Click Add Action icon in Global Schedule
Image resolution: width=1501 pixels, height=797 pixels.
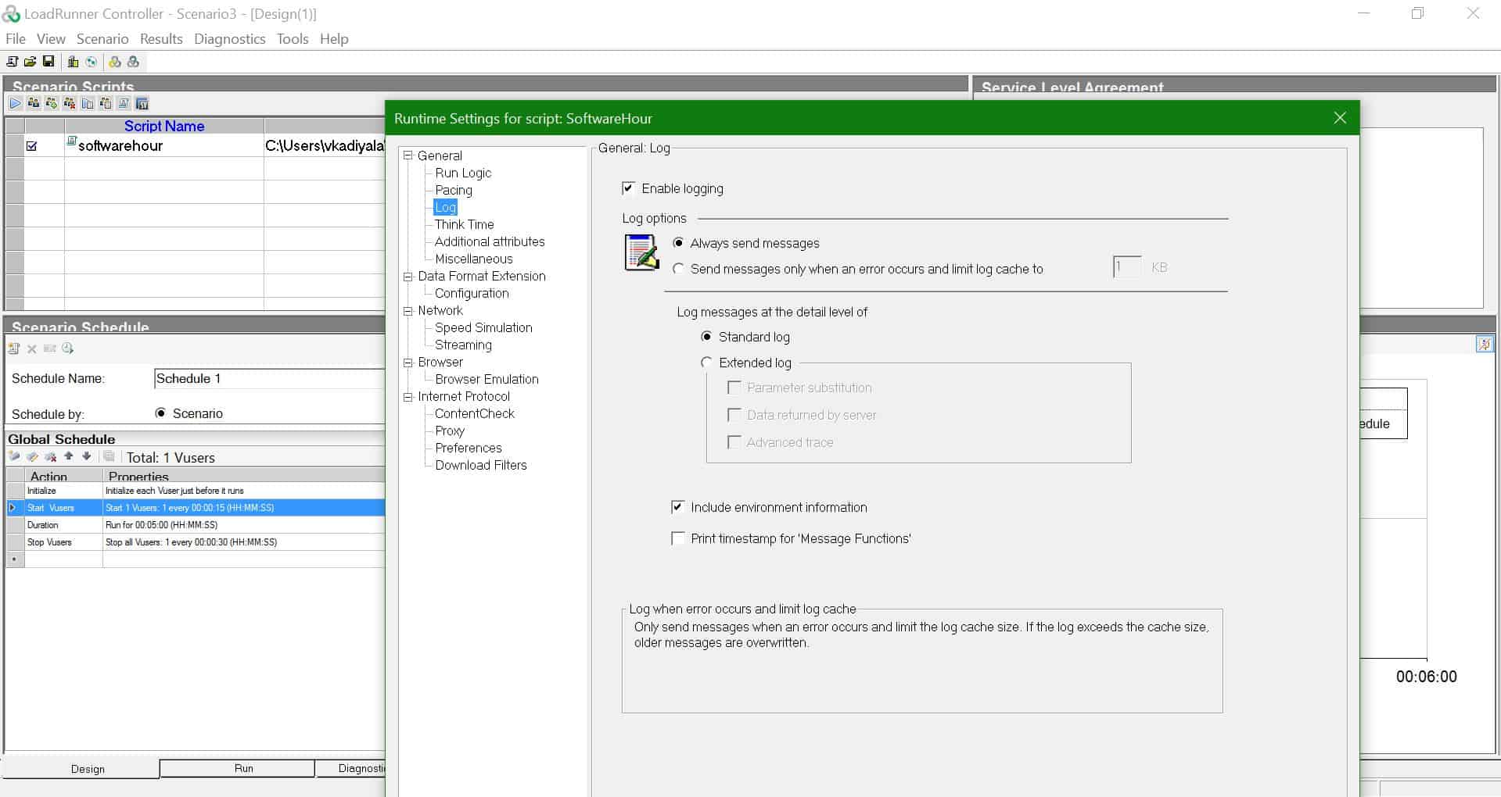click(x=14, y=456)
